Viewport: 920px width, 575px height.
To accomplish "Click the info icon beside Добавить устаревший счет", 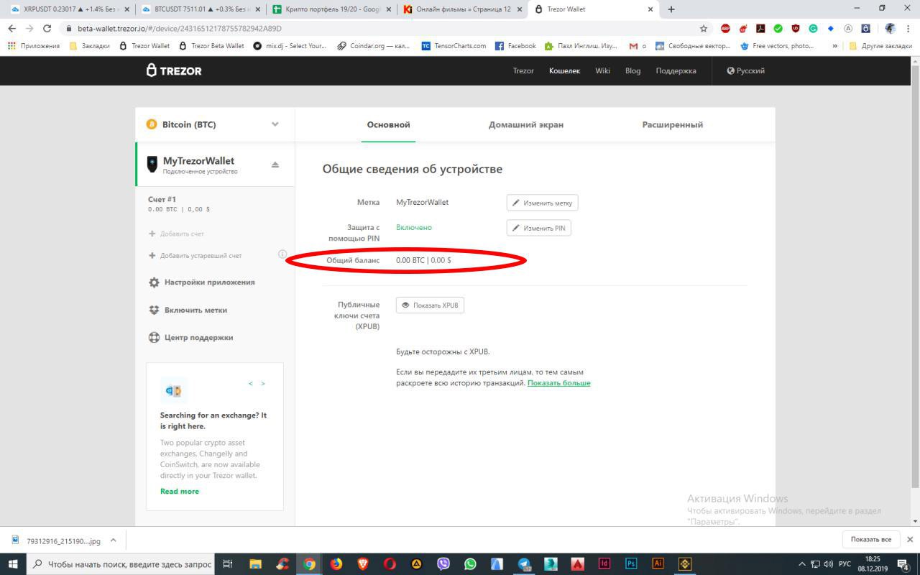I will pyautogui.click(x=282, y=254).
